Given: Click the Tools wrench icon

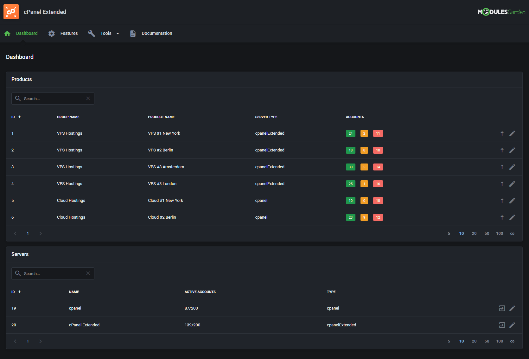Looking at the screenshot, I should coord(92,33).
